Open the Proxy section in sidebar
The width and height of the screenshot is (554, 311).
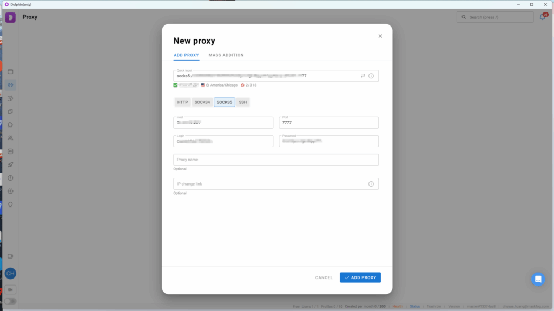[x=10, y=85]
